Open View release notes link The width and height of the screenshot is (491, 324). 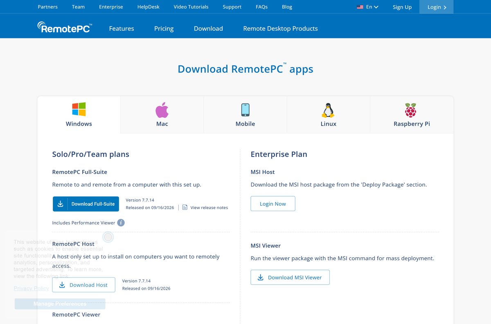point(209,207)
